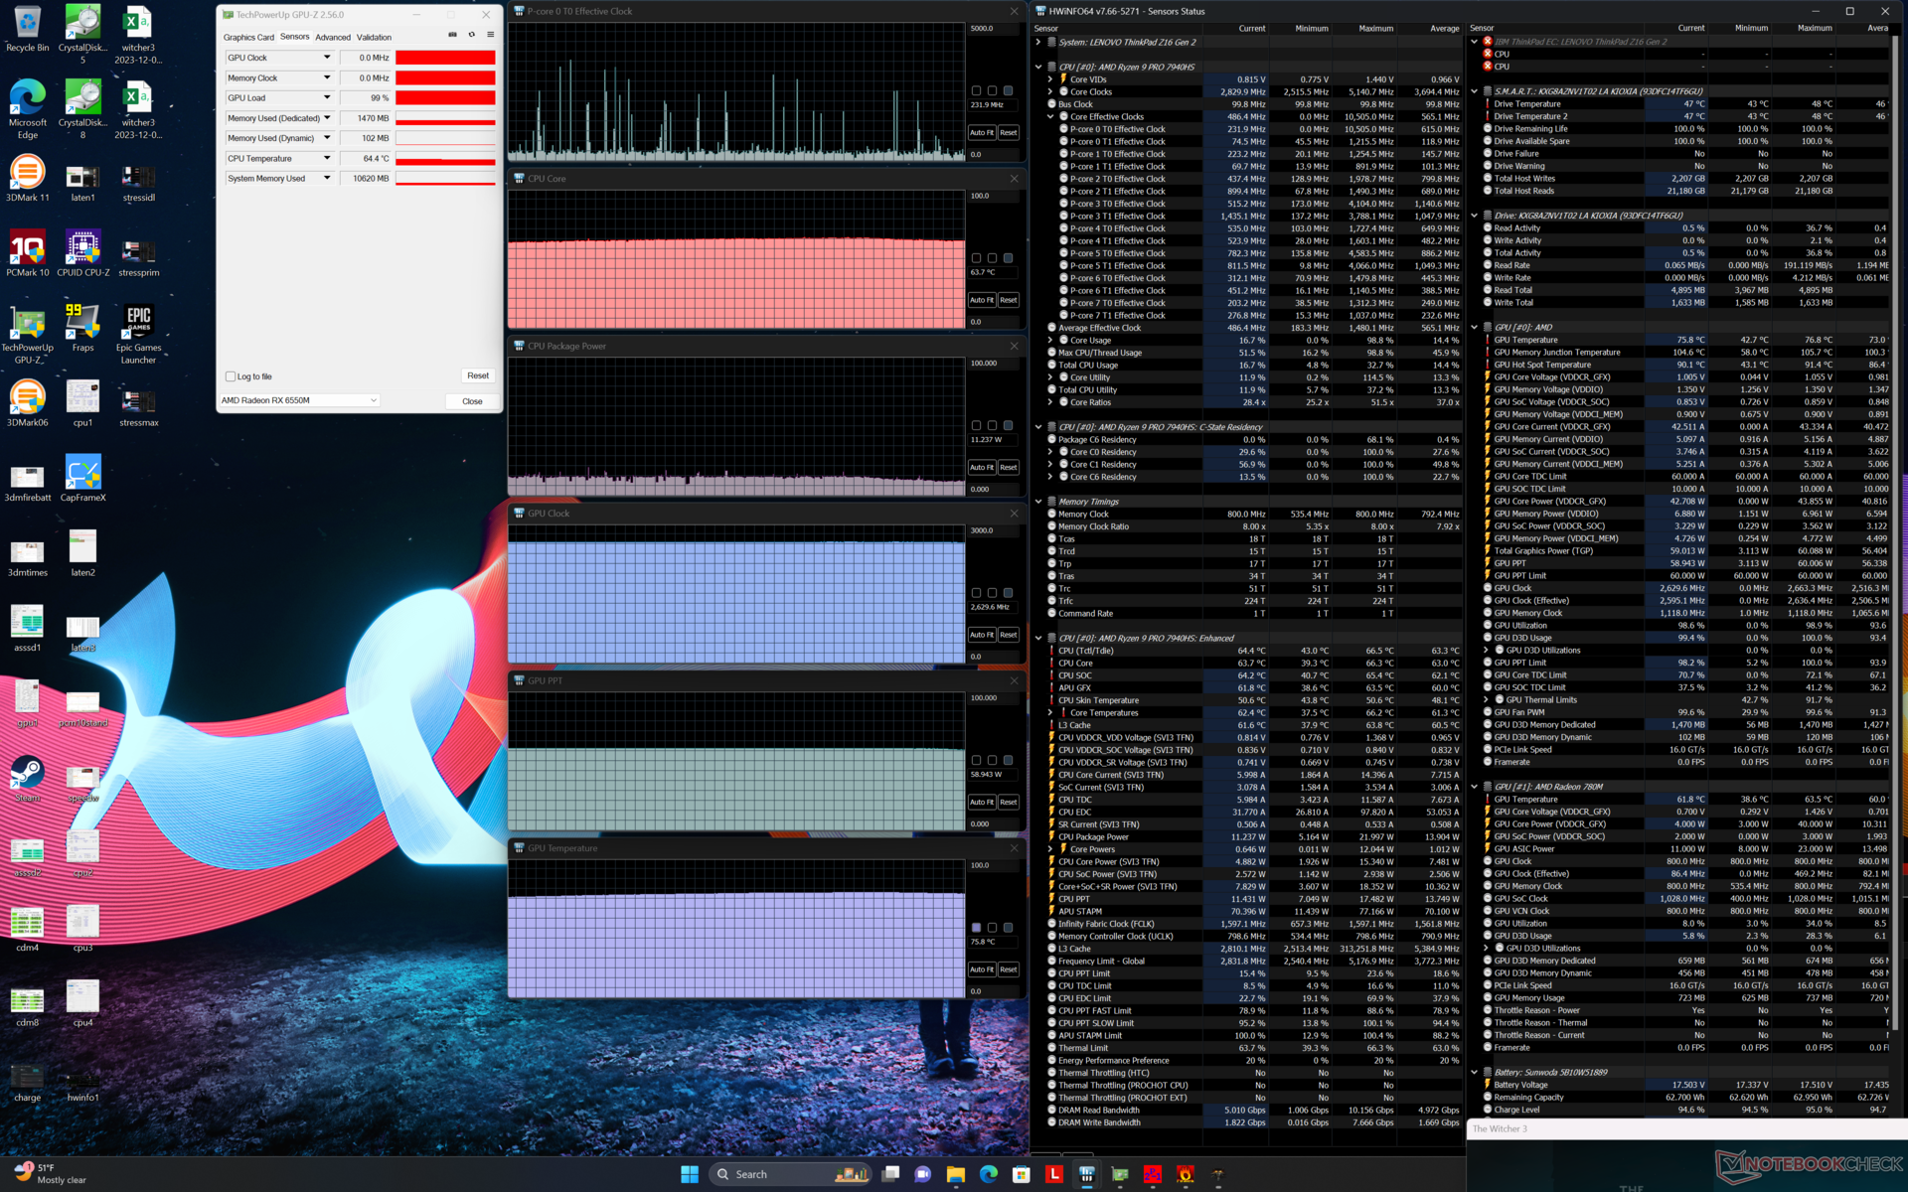Select the CrystalDisk 5 desktop icon
The width and height of the screenshot is (1908, 1192).
tap(82, 35)
